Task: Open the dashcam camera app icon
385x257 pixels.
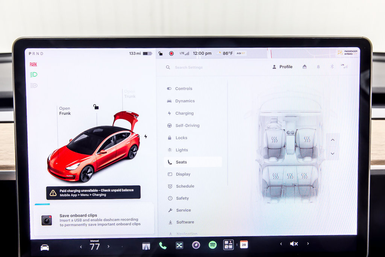Action: click(196, 245)
